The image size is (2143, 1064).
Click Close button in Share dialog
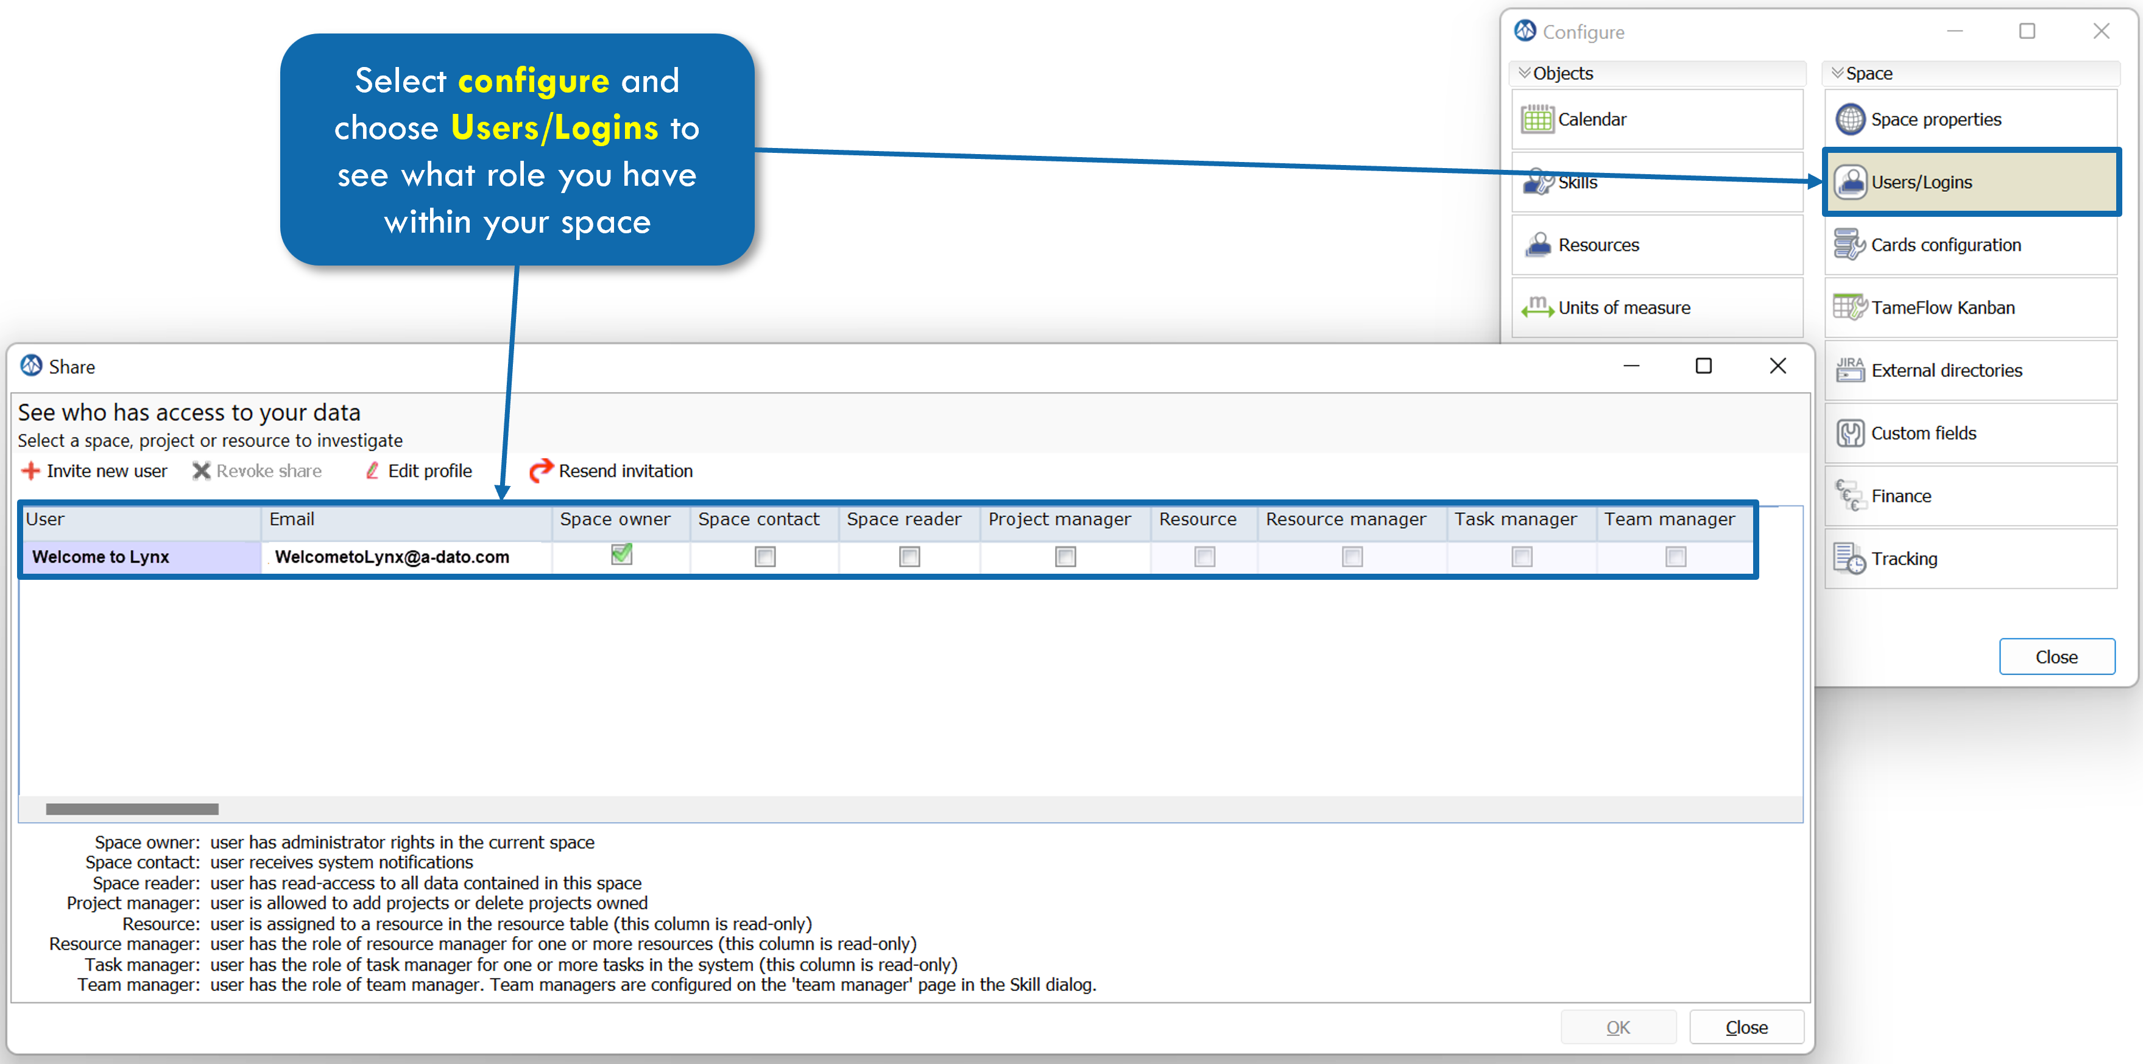pyautogui.click(x=1746, y=1027)
